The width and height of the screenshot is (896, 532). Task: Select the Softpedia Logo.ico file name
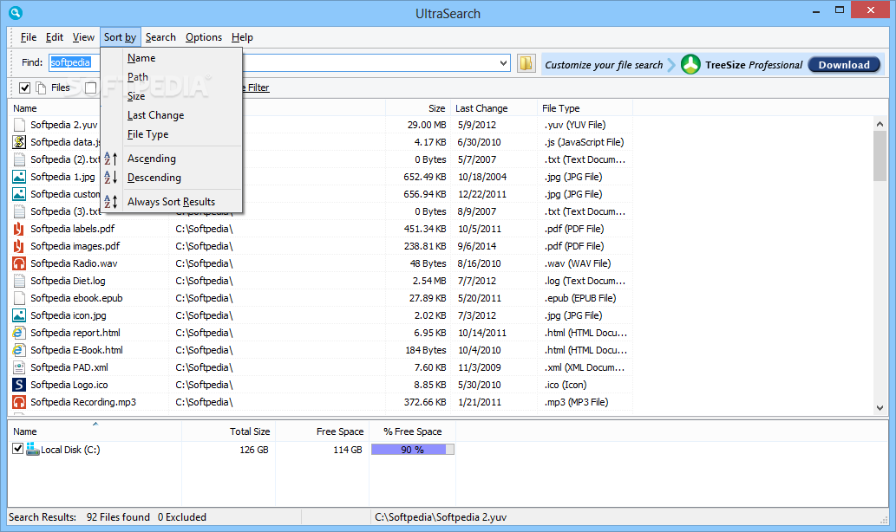tap(69, 385)
